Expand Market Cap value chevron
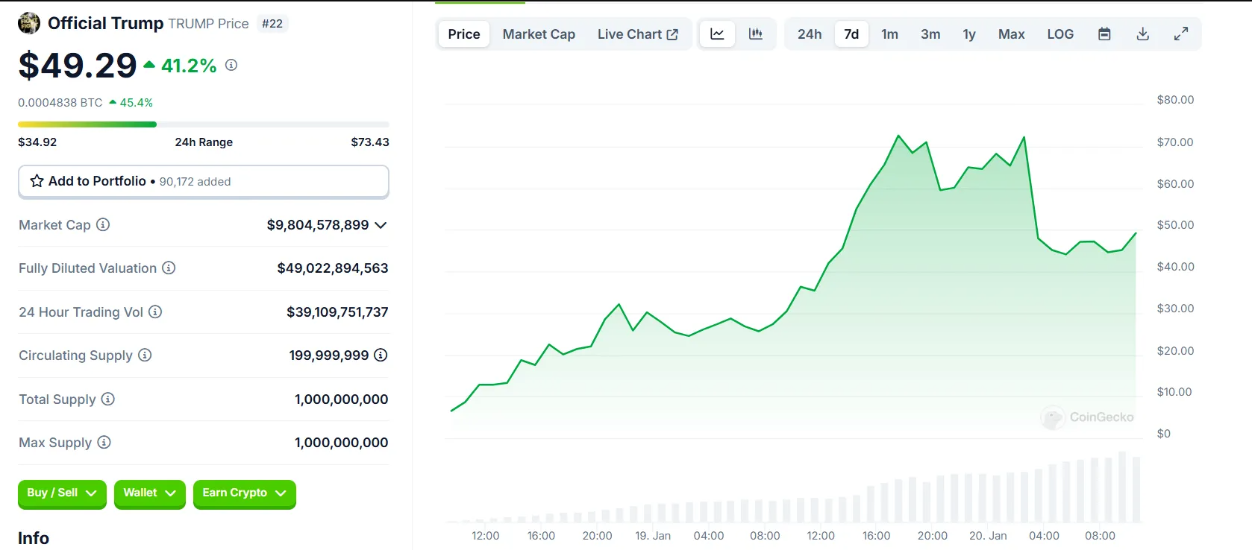The height and width of the screenshot is (550, 1252). (x=381, y=225)
